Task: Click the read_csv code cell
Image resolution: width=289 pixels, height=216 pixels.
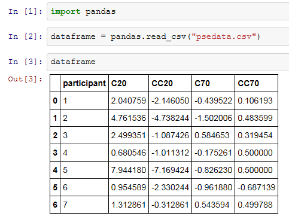Action: [168, 37]
